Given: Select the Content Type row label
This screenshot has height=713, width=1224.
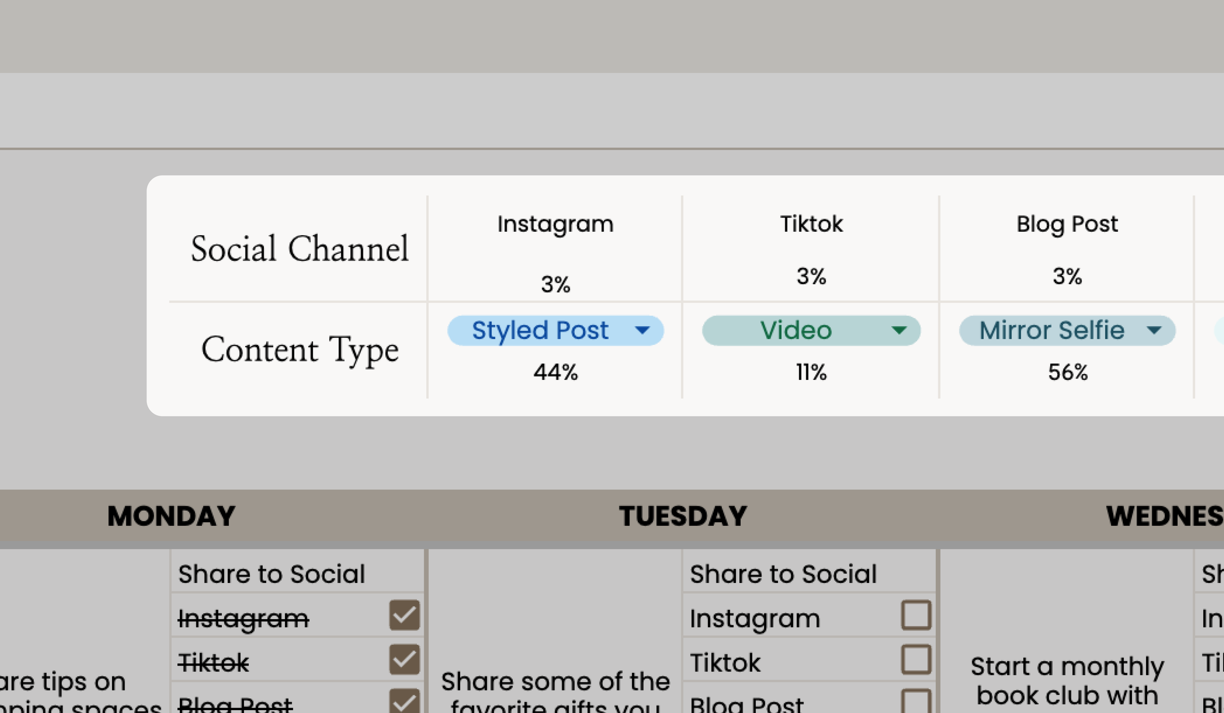Looking at the screenshot, I should point(300,350).
